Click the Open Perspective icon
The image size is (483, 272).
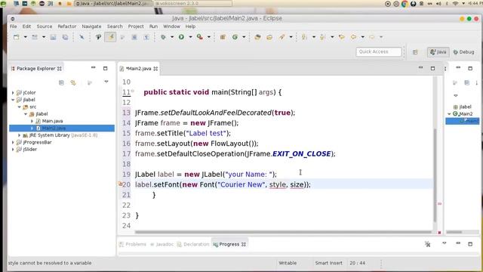click(415, 52)
